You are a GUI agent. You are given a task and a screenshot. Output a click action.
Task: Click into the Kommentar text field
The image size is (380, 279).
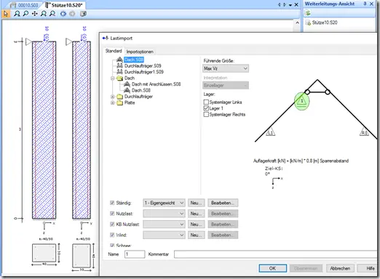click(275, 254)
